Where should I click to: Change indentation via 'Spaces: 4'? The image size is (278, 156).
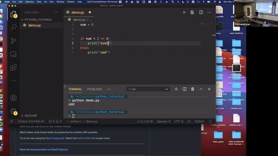[x=163, y=121]
